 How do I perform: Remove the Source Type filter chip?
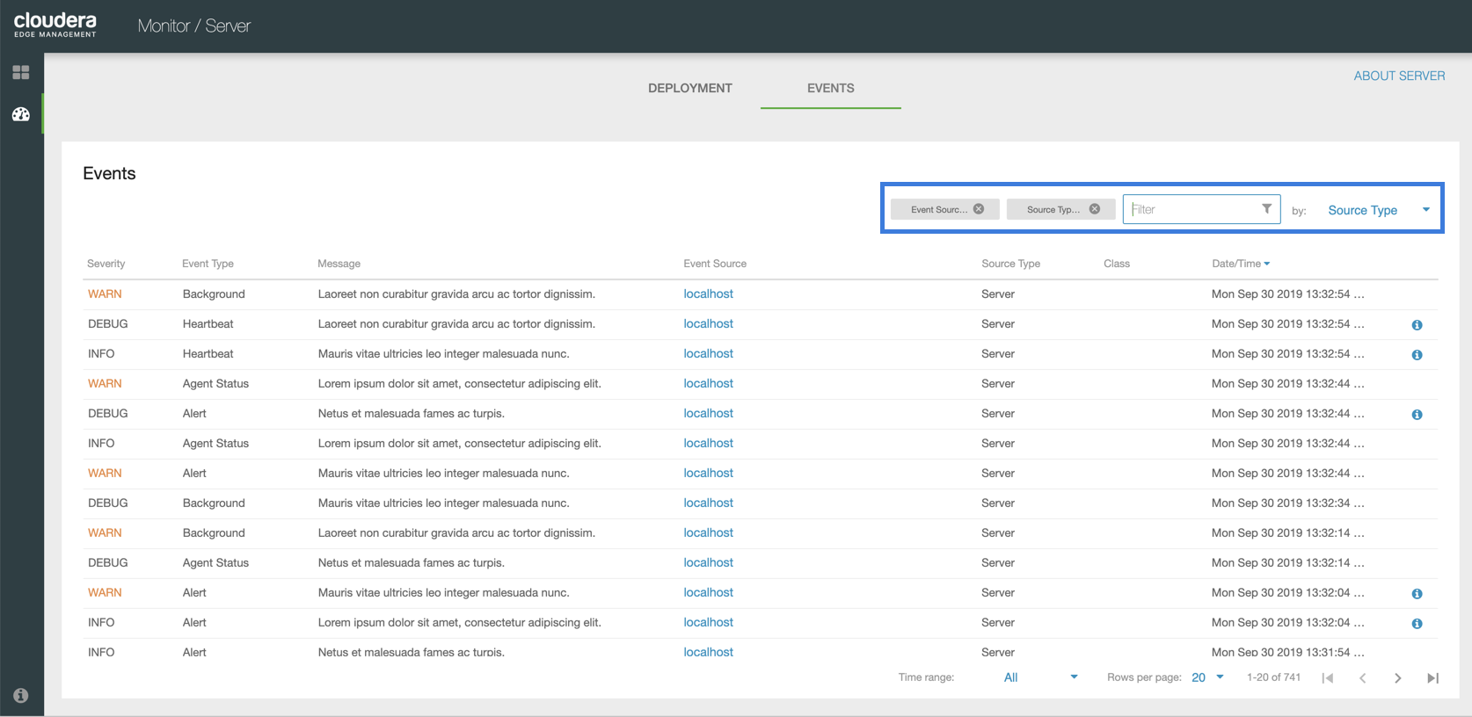[1095, 209]
